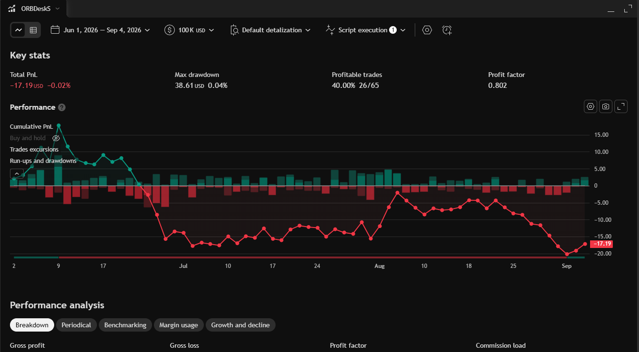Expand performance chart to fullscreen

click(621, 107)
